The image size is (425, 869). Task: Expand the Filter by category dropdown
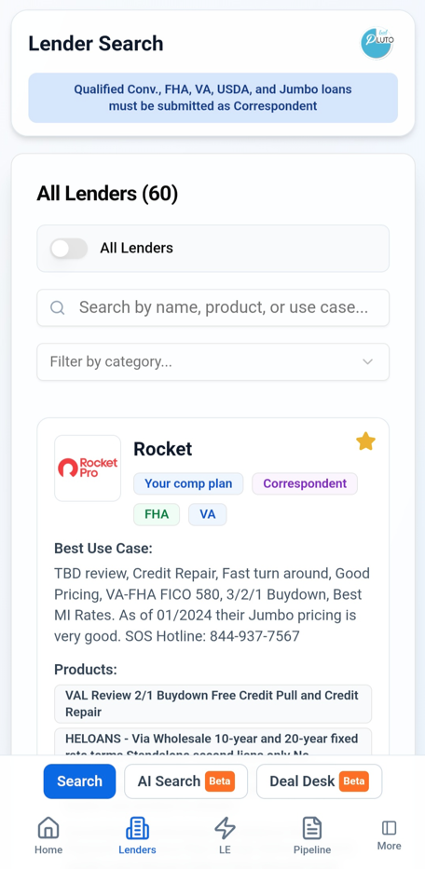pyautogui.click(x=213, y=362)
